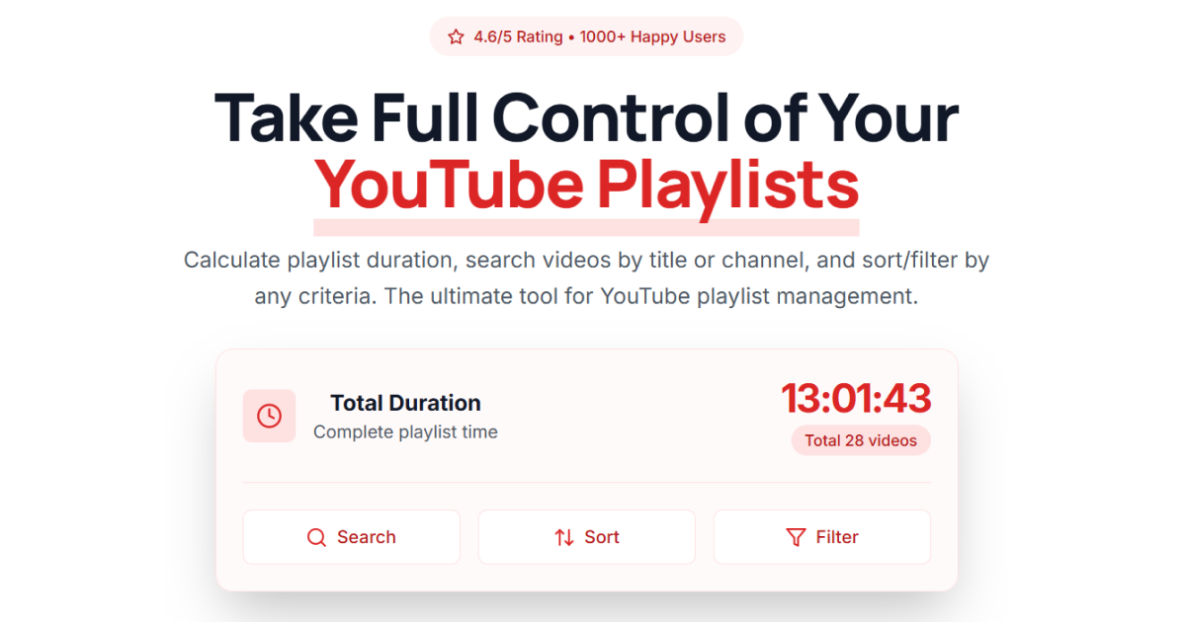Click the star icon in rating badge

(456, 37)
